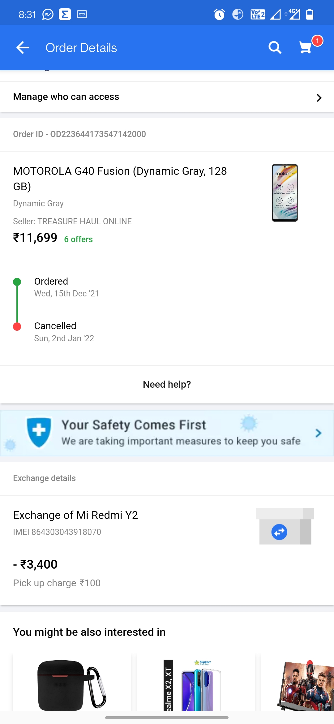Expand Manage who can access chevron
Image resolution: width=334 pixels, height=724 pixels.
(319, 98)
